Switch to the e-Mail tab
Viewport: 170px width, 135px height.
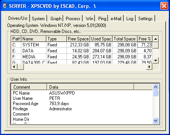pos(116,19)
